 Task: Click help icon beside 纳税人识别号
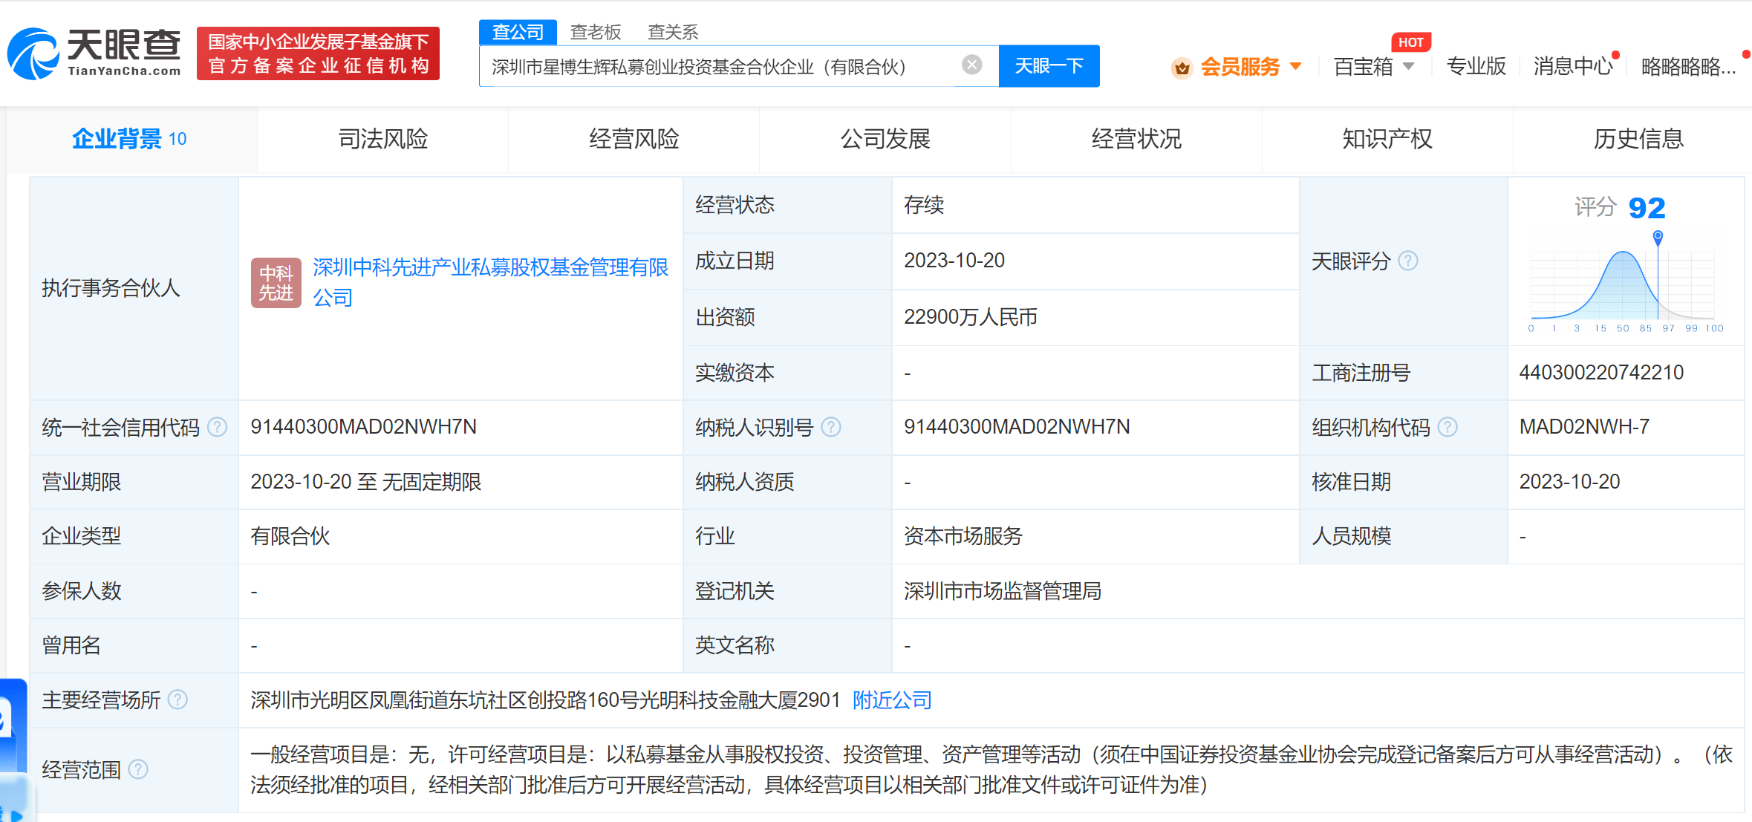tap(831, 427)
